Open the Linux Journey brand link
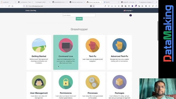Screen dimensions: 176x99 pyautogui.click(x=31, y=10)
